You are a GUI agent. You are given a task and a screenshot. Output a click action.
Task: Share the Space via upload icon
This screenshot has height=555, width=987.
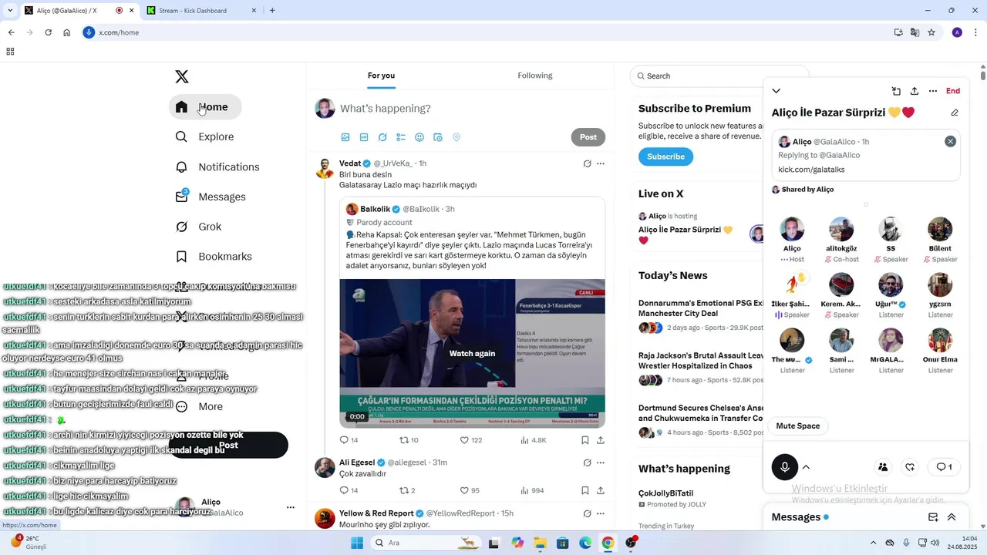click(915, 91)
